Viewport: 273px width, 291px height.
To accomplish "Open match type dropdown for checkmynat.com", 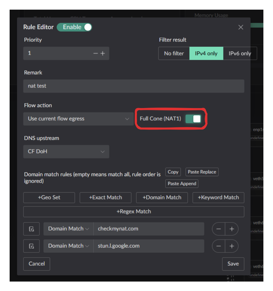I will coord(68,229).
